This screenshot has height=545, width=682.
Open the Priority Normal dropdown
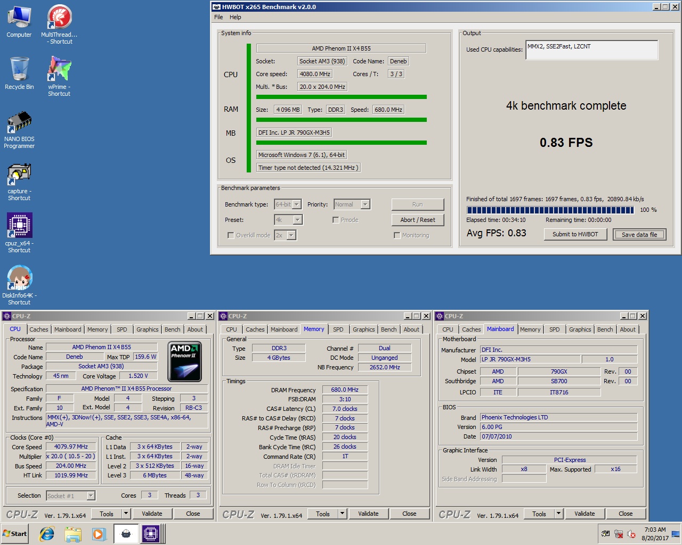352,204
